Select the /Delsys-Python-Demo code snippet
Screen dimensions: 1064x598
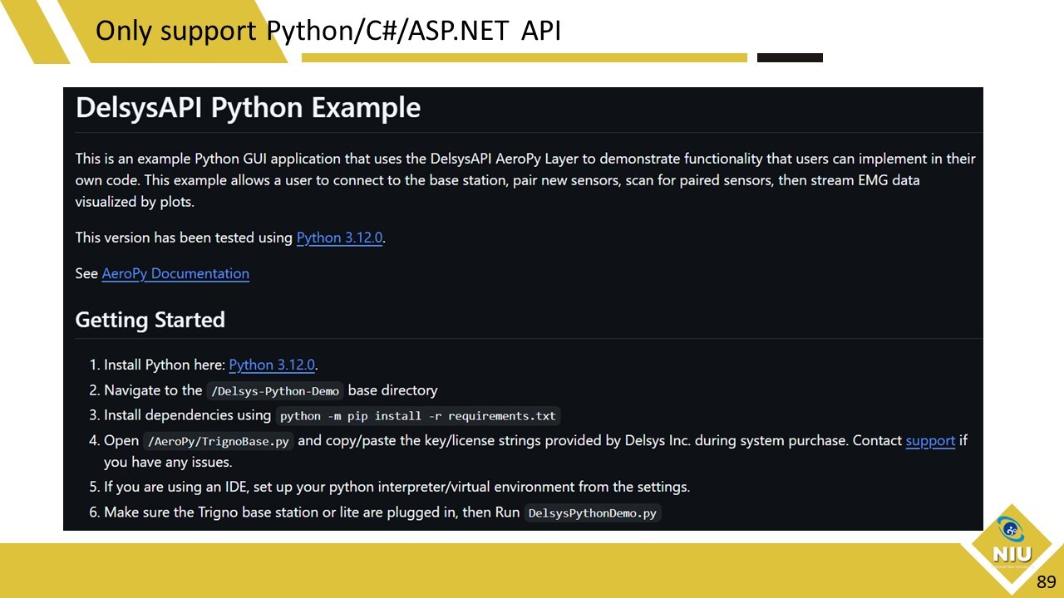pos(274,391)
